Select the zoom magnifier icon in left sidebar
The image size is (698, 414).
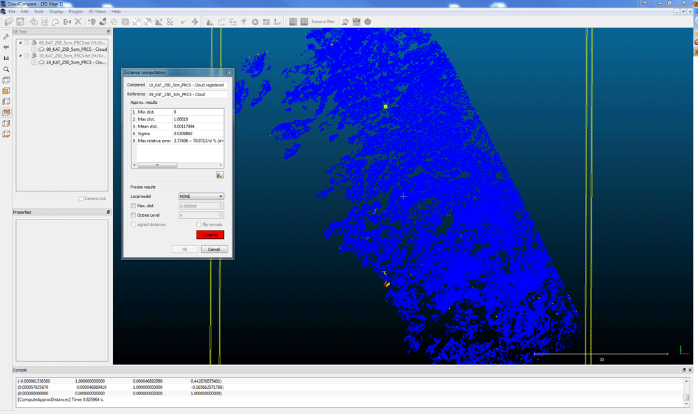click(6, 69)
